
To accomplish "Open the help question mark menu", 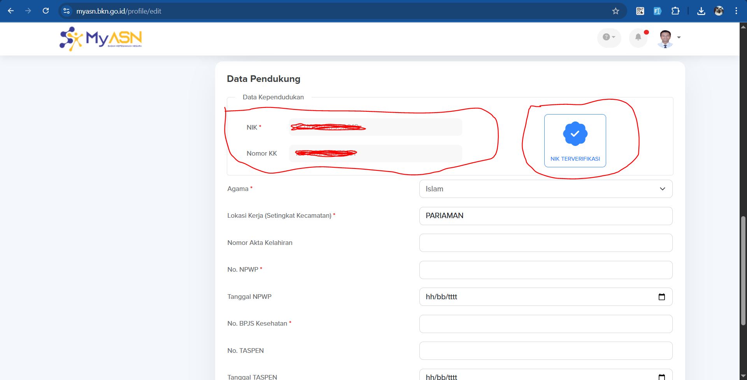I will [608, 37].
